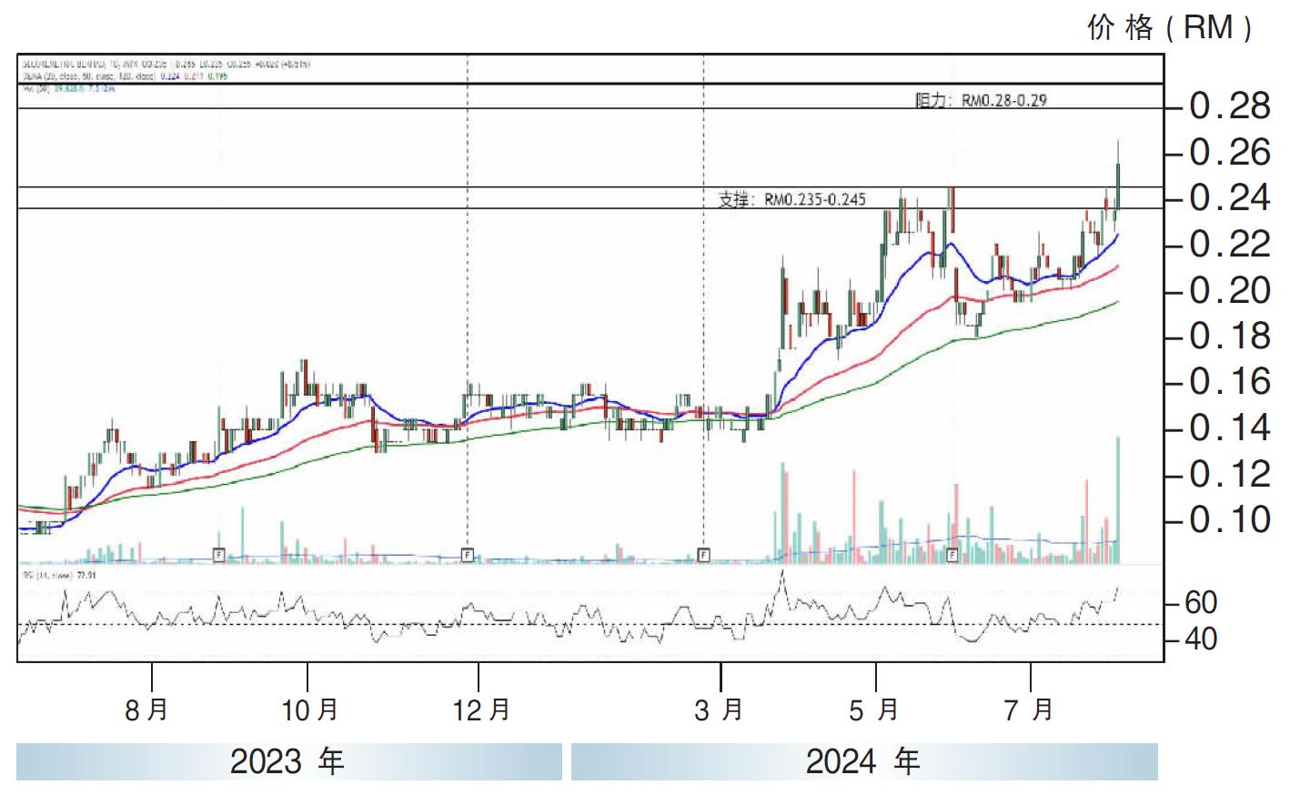Click the 5月 date axis label
The image size is (1290, 795).
pyautogui.click(x=874, y=709)
